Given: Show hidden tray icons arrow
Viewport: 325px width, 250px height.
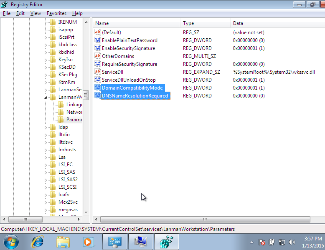Looking at the screenshot, I should tap(251, 242).
